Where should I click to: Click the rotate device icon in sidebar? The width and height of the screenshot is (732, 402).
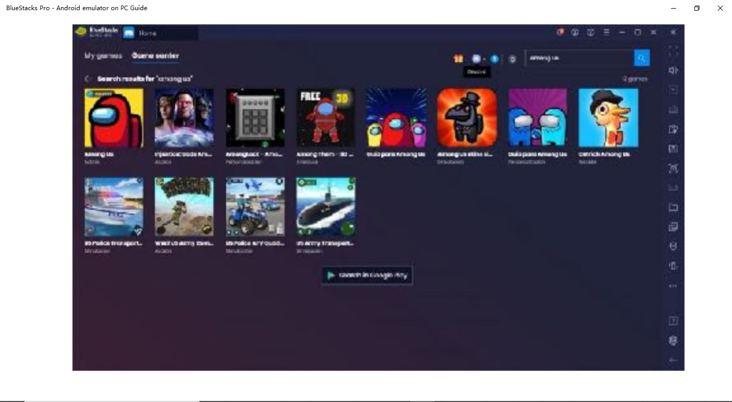tap(673, 265)
